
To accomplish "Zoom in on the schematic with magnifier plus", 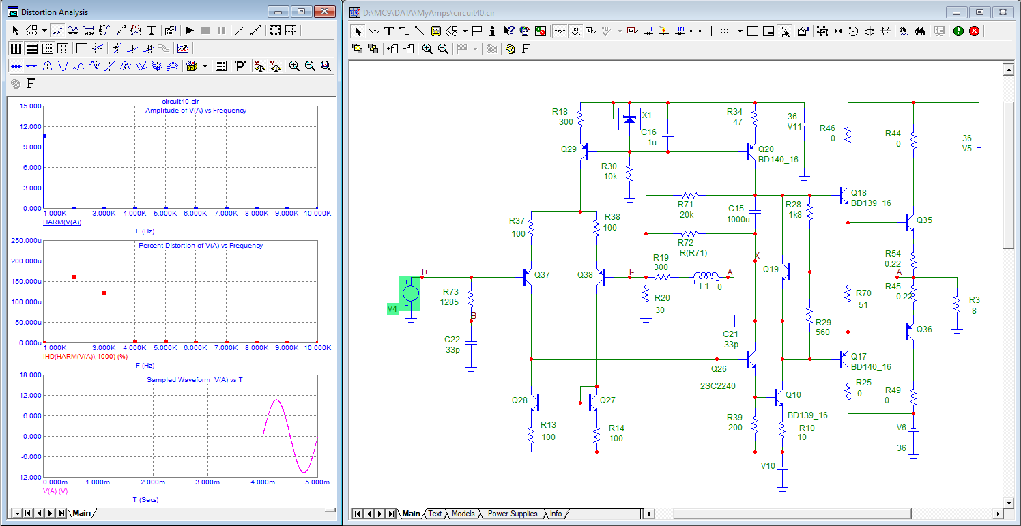I will point(427,48).
